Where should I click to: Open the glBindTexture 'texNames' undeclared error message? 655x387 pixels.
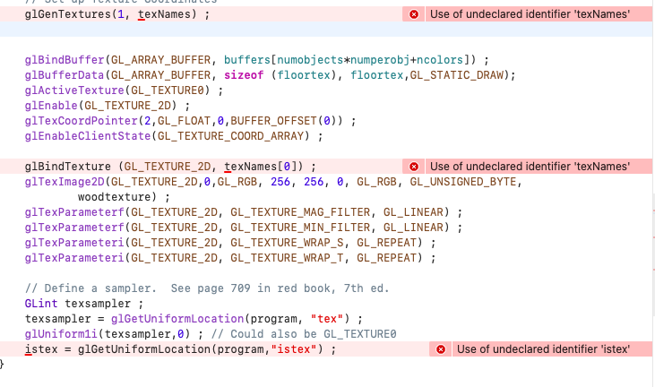coord(538,167)
